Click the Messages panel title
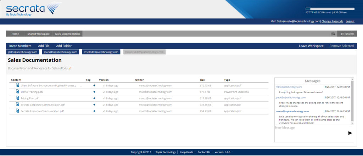This screenshot has height=156, width=363. (313, 81)
